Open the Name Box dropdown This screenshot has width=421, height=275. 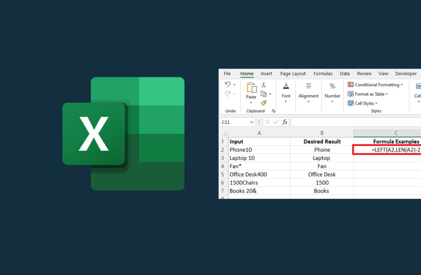[252, 122]
